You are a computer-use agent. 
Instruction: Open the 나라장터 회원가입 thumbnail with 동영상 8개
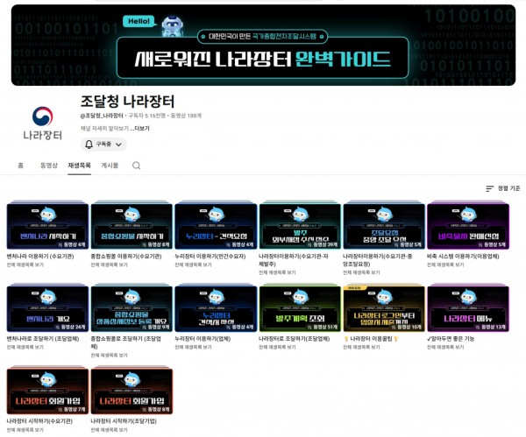pyautogui.click(x=131, y=391)
